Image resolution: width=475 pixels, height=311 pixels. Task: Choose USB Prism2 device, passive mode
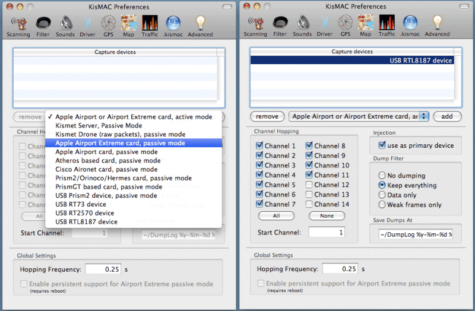tap(134, 196)
